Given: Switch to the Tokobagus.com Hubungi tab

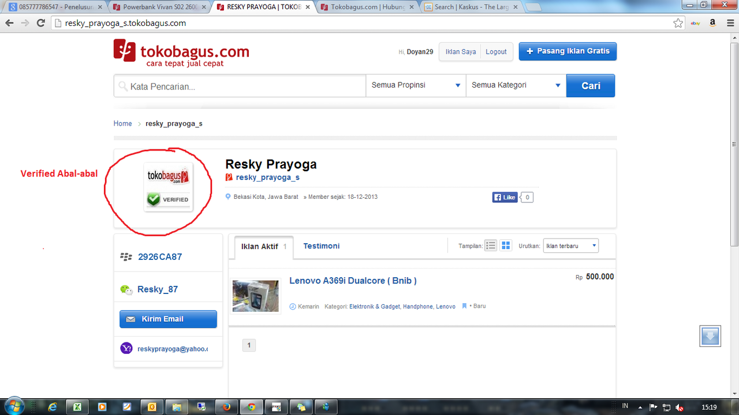Looking at the screenshot, I should click(x=365, y=7).
